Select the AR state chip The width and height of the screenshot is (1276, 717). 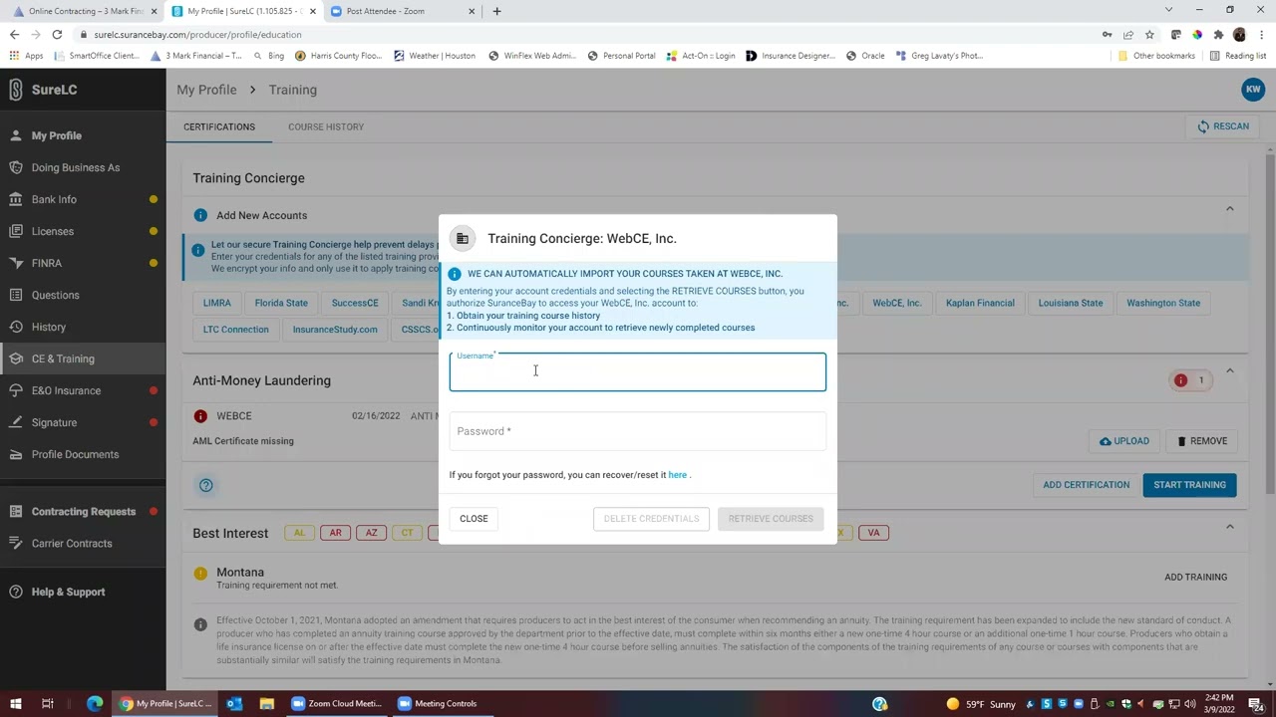[x=335, y=533]
